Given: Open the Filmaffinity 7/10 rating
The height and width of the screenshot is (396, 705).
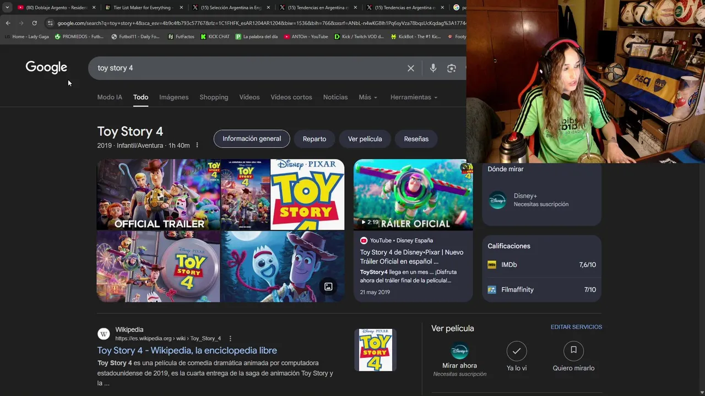Looking at the screenshot, I should click(541, 289).
